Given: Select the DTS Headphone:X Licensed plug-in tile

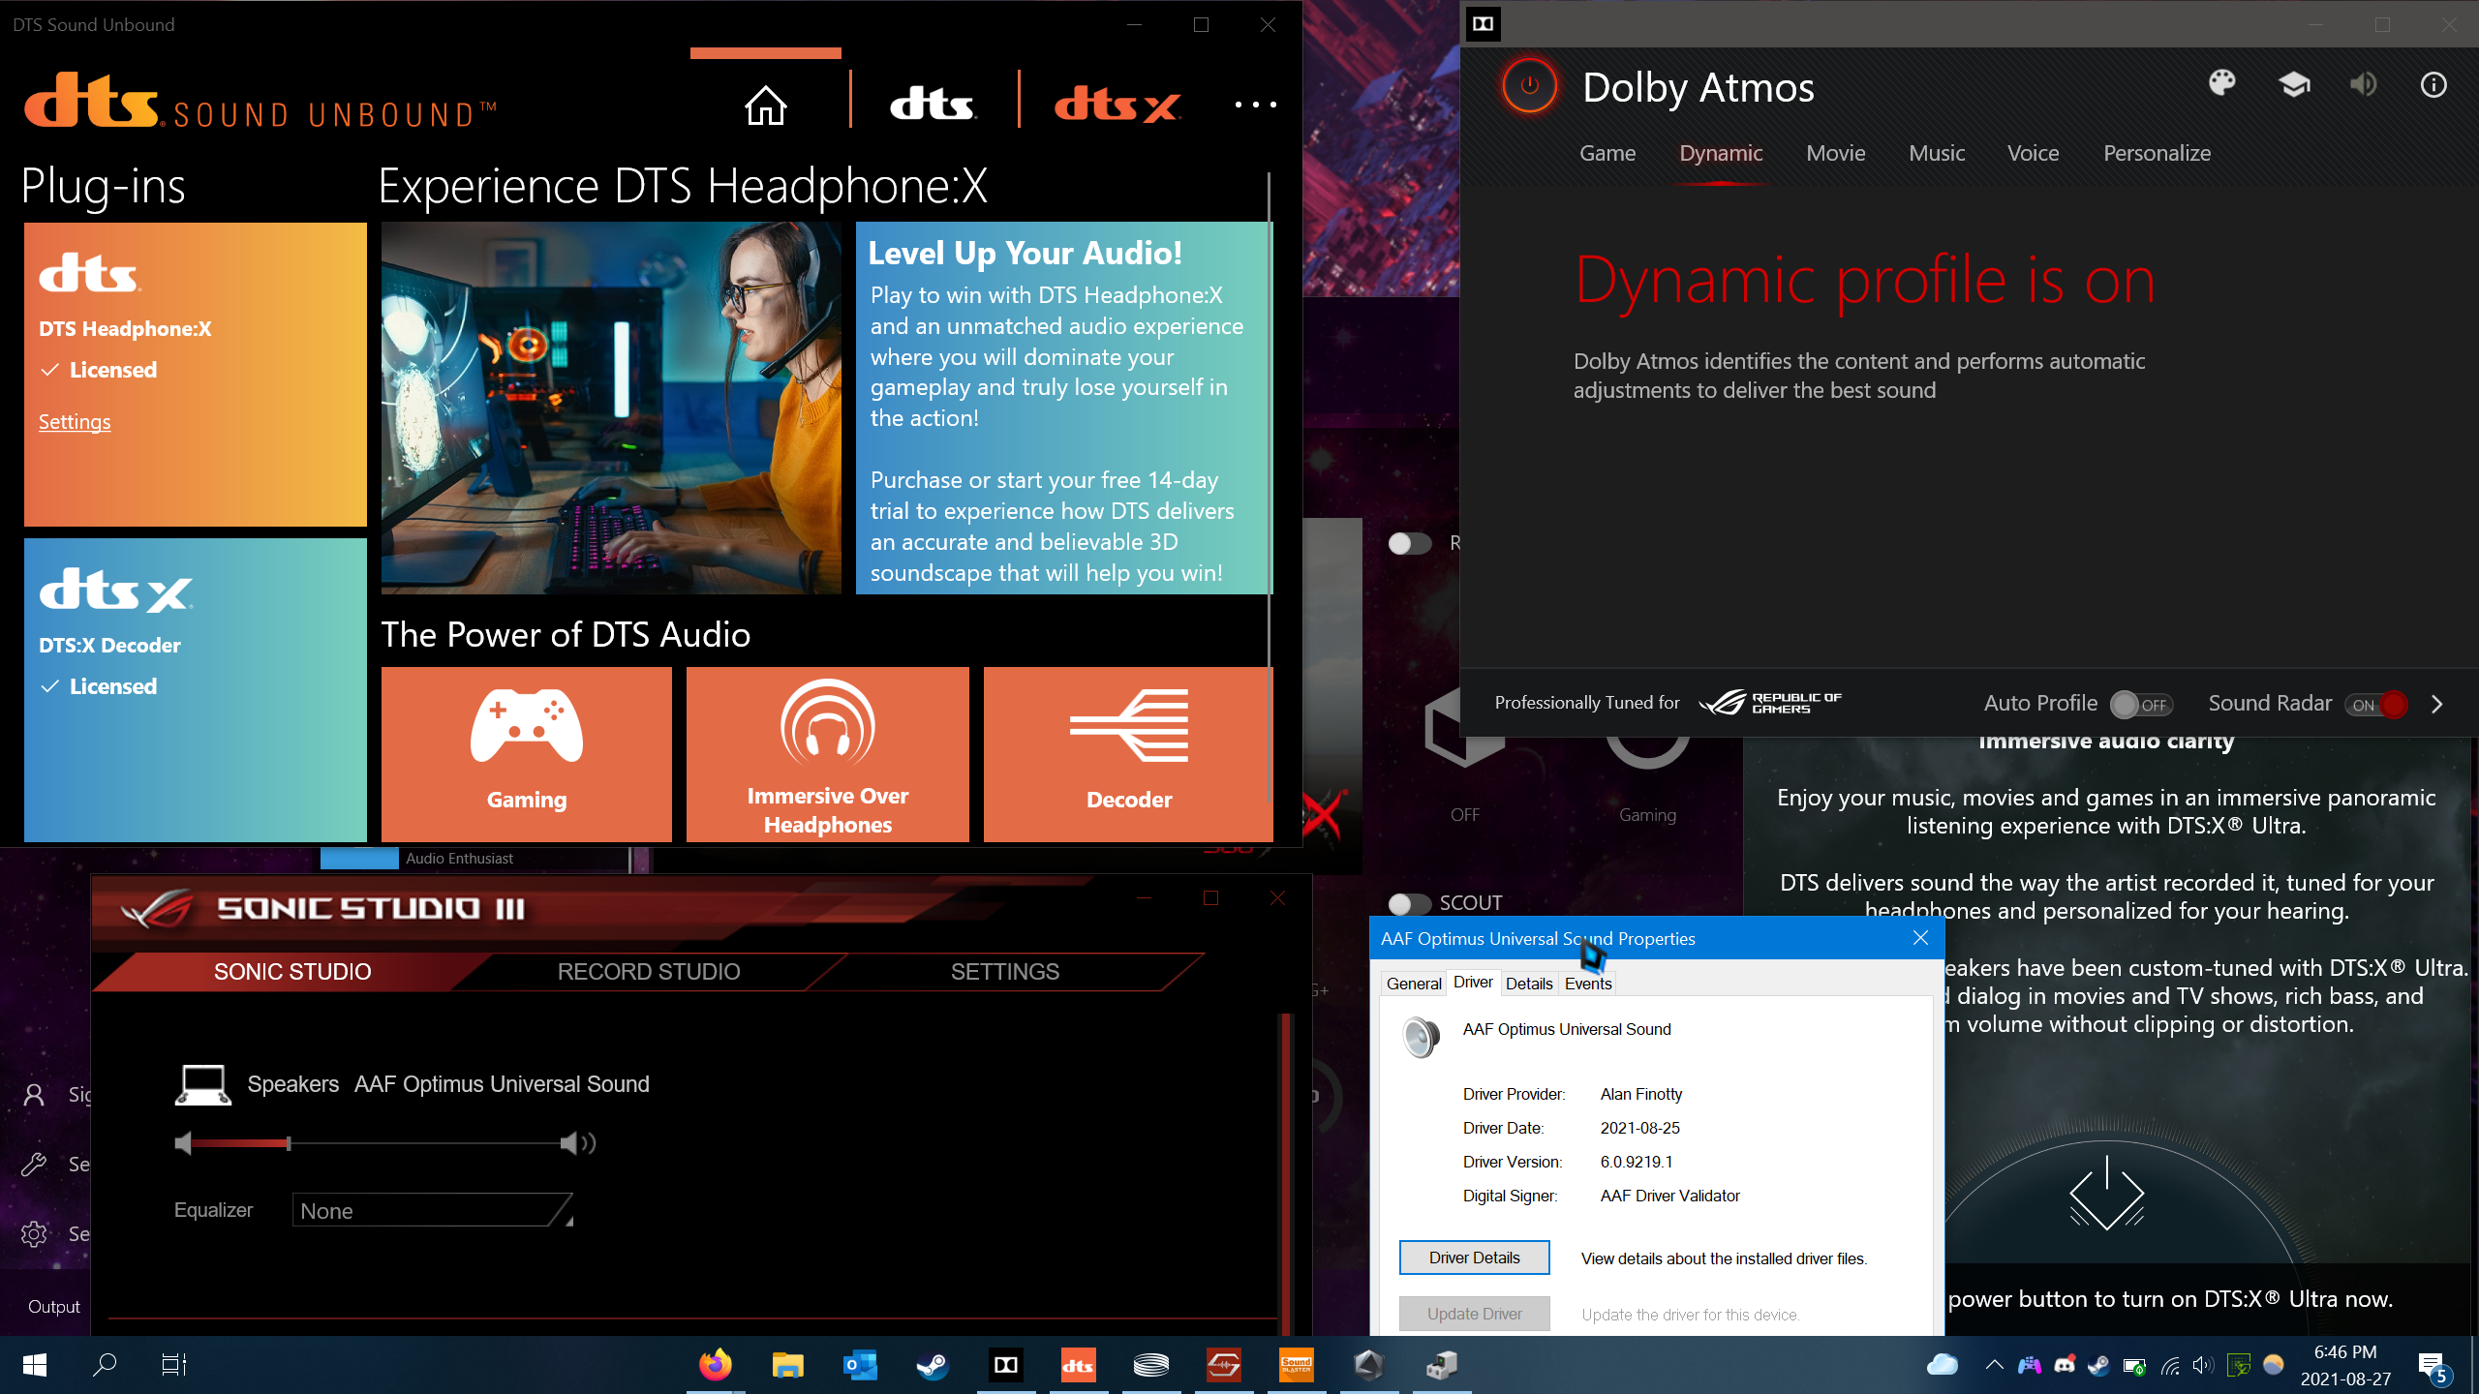Looking at the screenshot, I should (196, 375).
